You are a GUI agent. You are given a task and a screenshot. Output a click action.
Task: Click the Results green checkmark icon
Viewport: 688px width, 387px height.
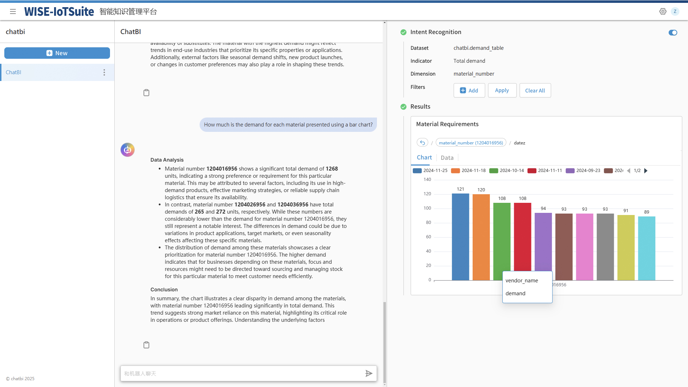[x=403, y=107]
